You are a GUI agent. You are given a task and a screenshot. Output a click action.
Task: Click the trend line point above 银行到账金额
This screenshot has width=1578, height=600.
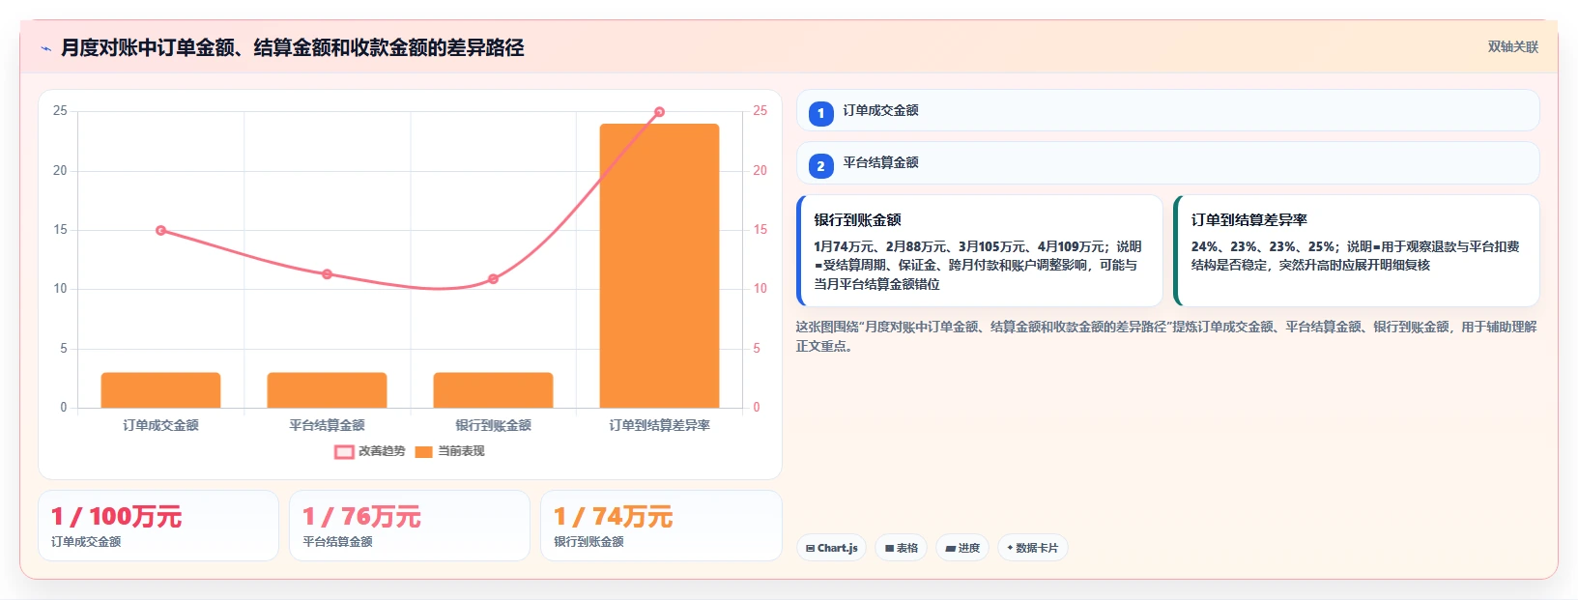(493, 279)
